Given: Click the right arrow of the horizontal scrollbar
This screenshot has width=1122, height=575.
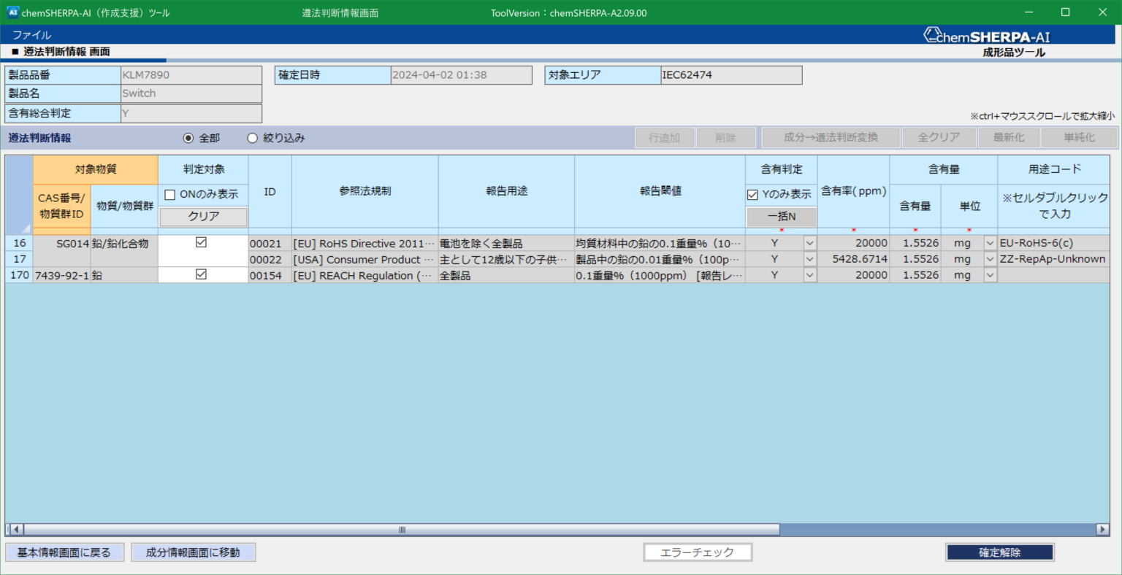Looking at the screenshot, I should (1103, 530).
